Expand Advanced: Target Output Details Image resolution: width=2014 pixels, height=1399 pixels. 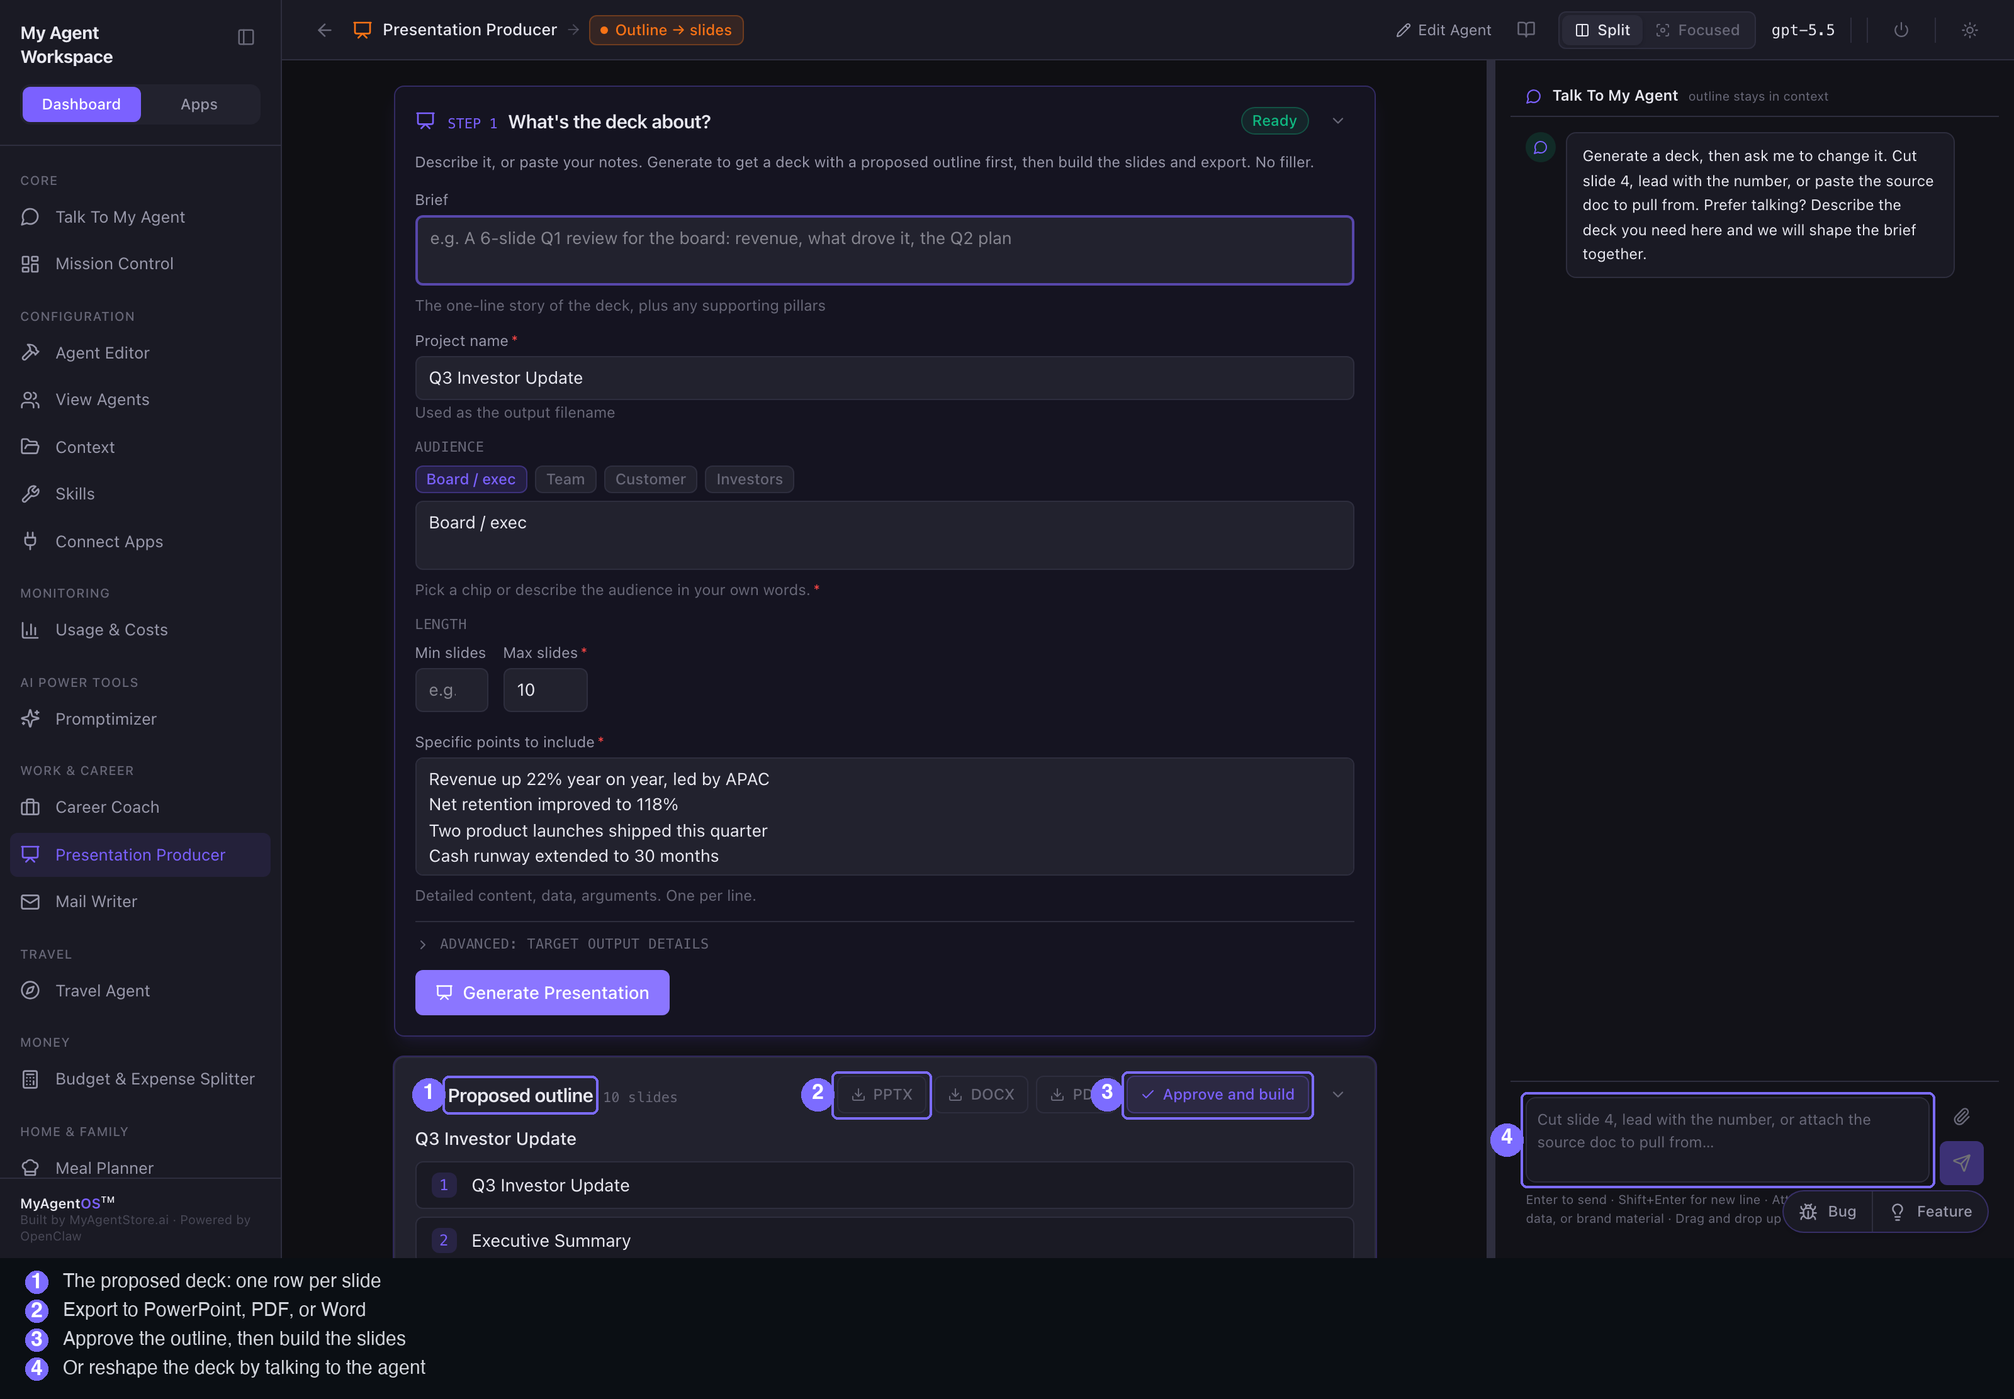563,944
